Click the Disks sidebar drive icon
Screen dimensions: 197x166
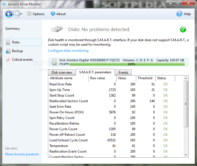point(8,42)
